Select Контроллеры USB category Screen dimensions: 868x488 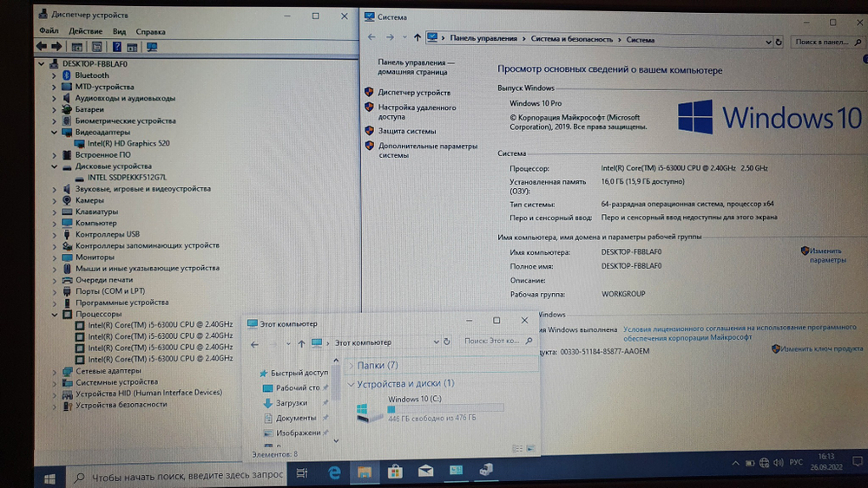(x=108, y=234)
